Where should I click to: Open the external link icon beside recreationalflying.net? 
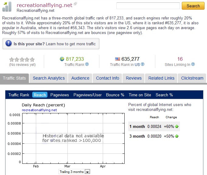click(x=75, y=4)
